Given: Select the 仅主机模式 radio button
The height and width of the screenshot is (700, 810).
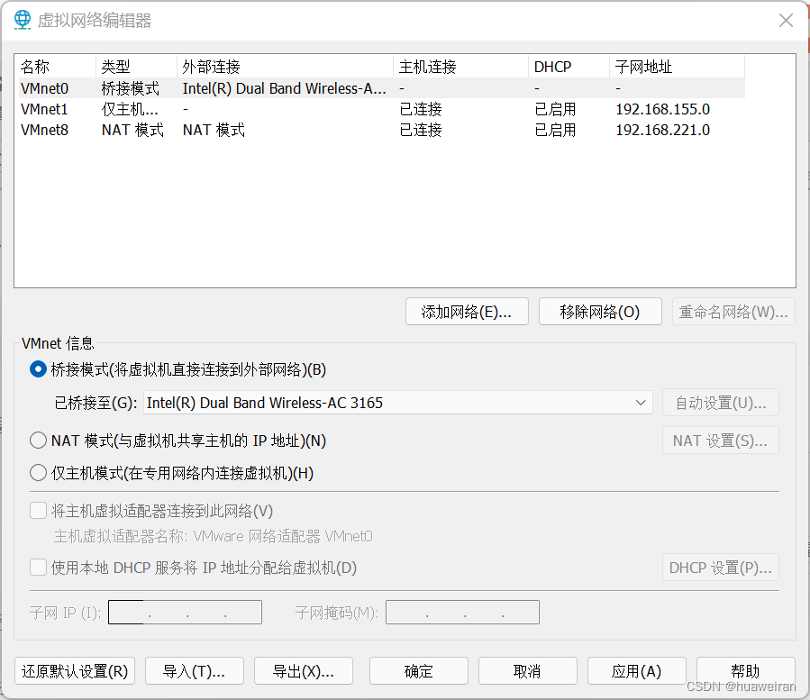Looking at the screenshot, I should point(38,473).
